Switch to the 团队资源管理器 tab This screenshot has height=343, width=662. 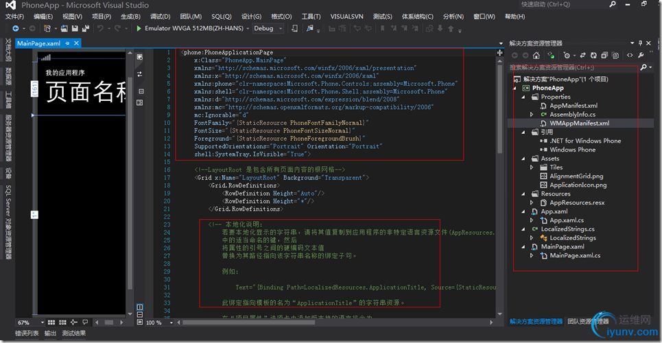588,321
